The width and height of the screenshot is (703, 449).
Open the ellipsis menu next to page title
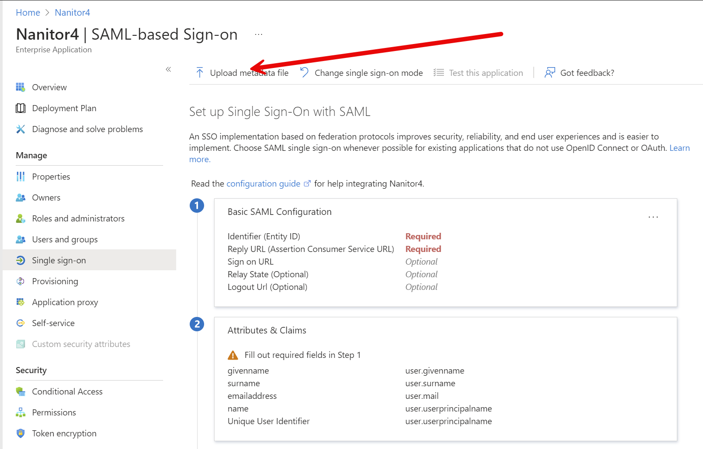pyautogui.click(x=259, y=34)
